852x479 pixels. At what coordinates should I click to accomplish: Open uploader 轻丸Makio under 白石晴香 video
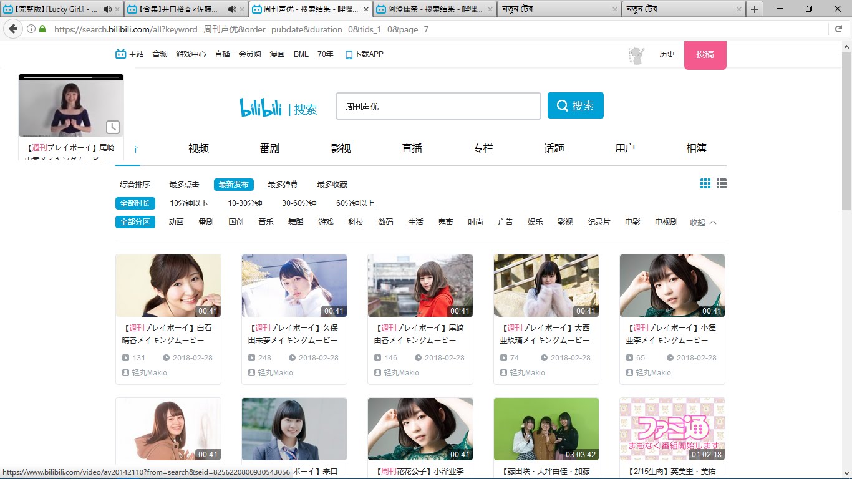point(149,373)
